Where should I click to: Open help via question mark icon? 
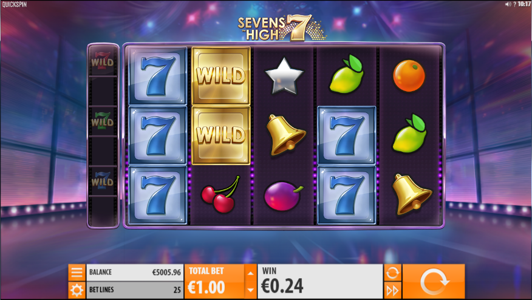(514, 4)
